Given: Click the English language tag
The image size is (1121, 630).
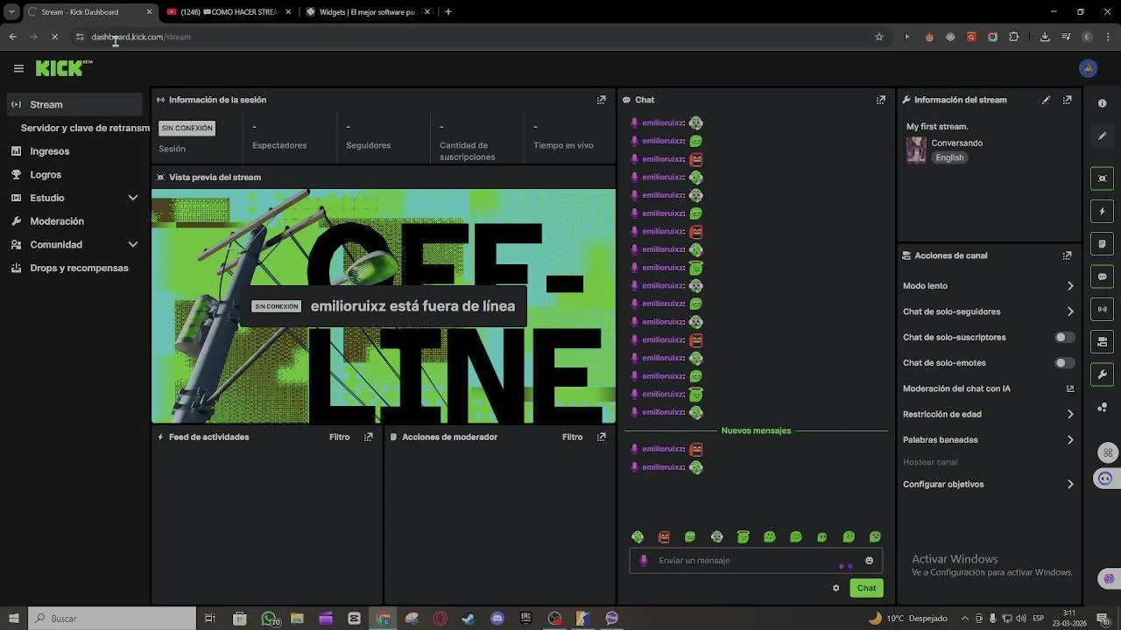Looking at the screenshot, I should pyautogui.click(x=949, y=157).
